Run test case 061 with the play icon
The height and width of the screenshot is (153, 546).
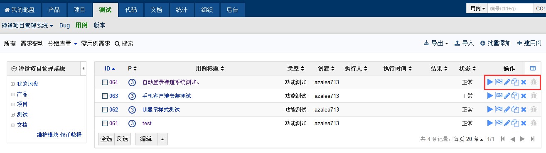pyautogui.click(x=490, y=123)
